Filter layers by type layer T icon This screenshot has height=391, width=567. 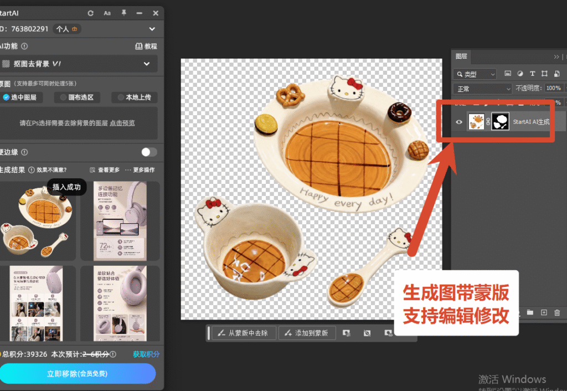pyautogui.click(x=532, y=74)
